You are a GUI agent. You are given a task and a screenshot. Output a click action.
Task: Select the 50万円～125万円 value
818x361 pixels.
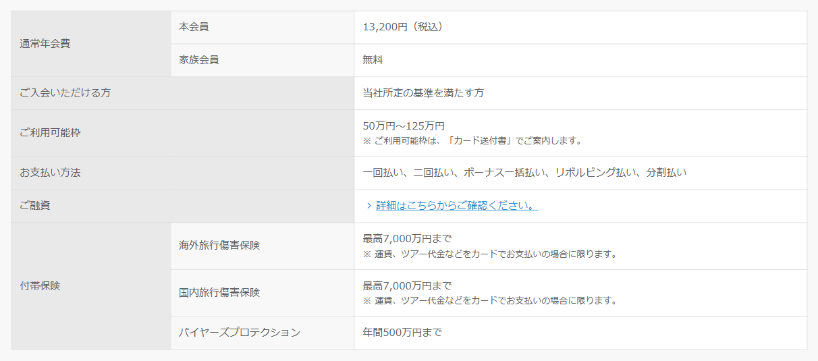click(x=404, y=126)
